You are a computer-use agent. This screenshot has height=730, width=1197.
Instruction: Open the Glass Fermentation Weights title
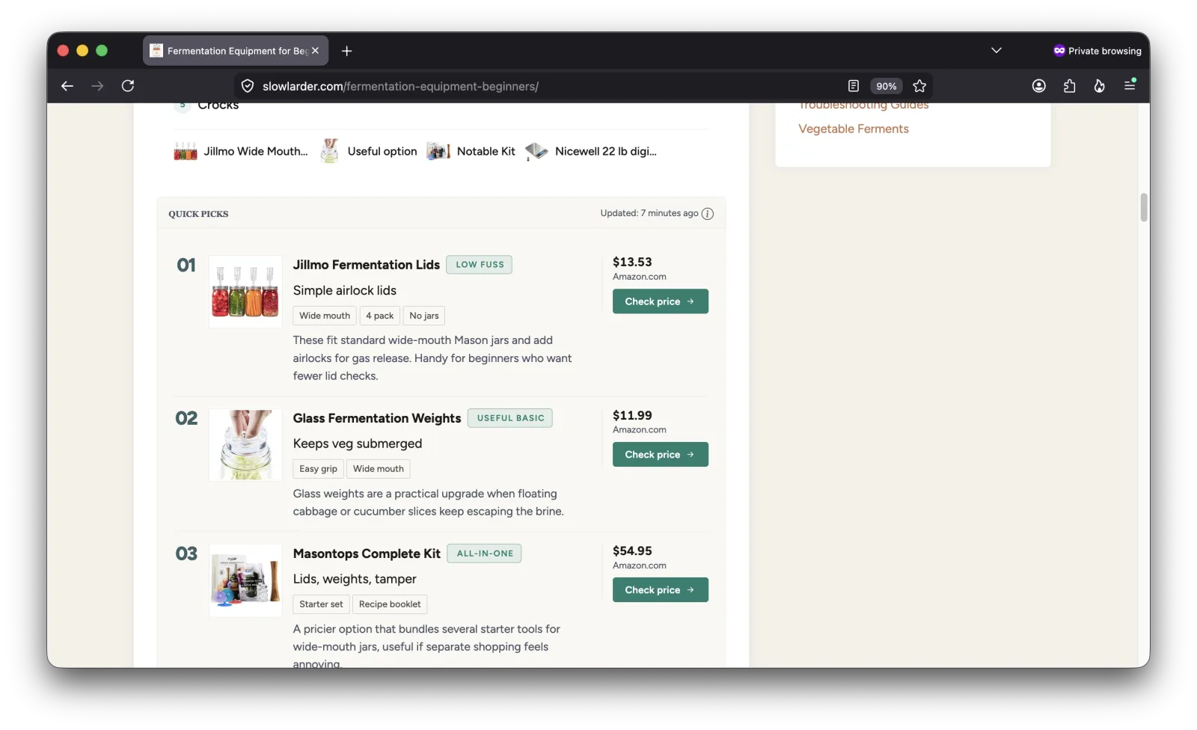[x=377, y=418]
